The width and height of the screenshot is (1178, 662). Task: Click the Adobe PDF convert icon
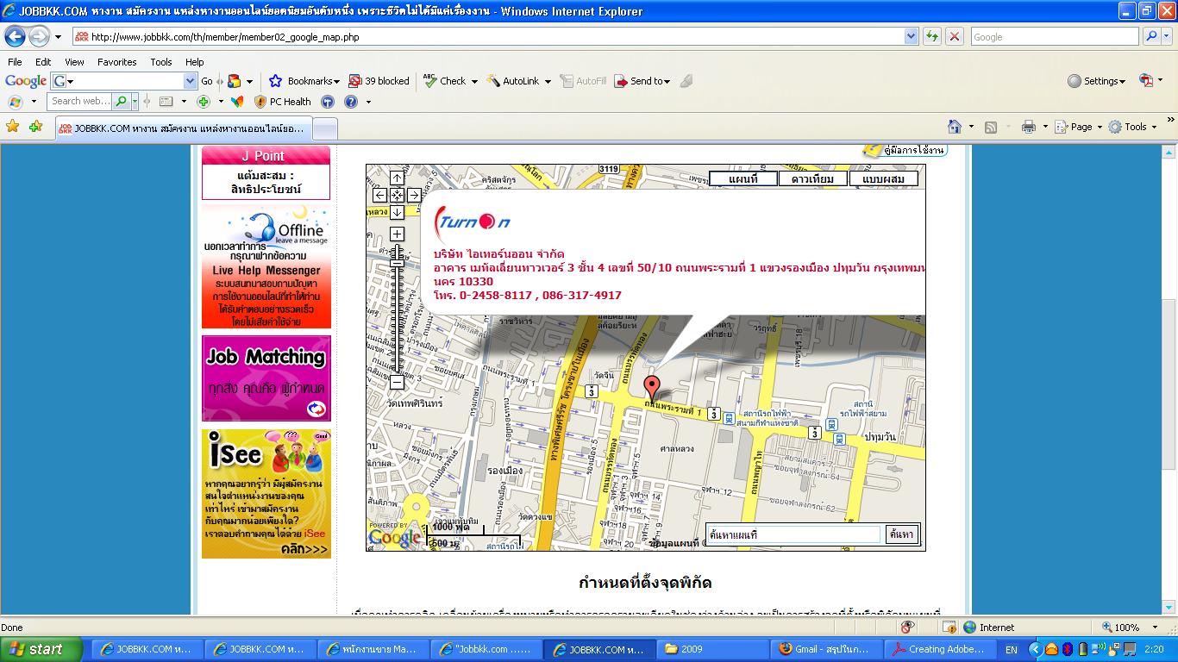[x=1146, y=81]
